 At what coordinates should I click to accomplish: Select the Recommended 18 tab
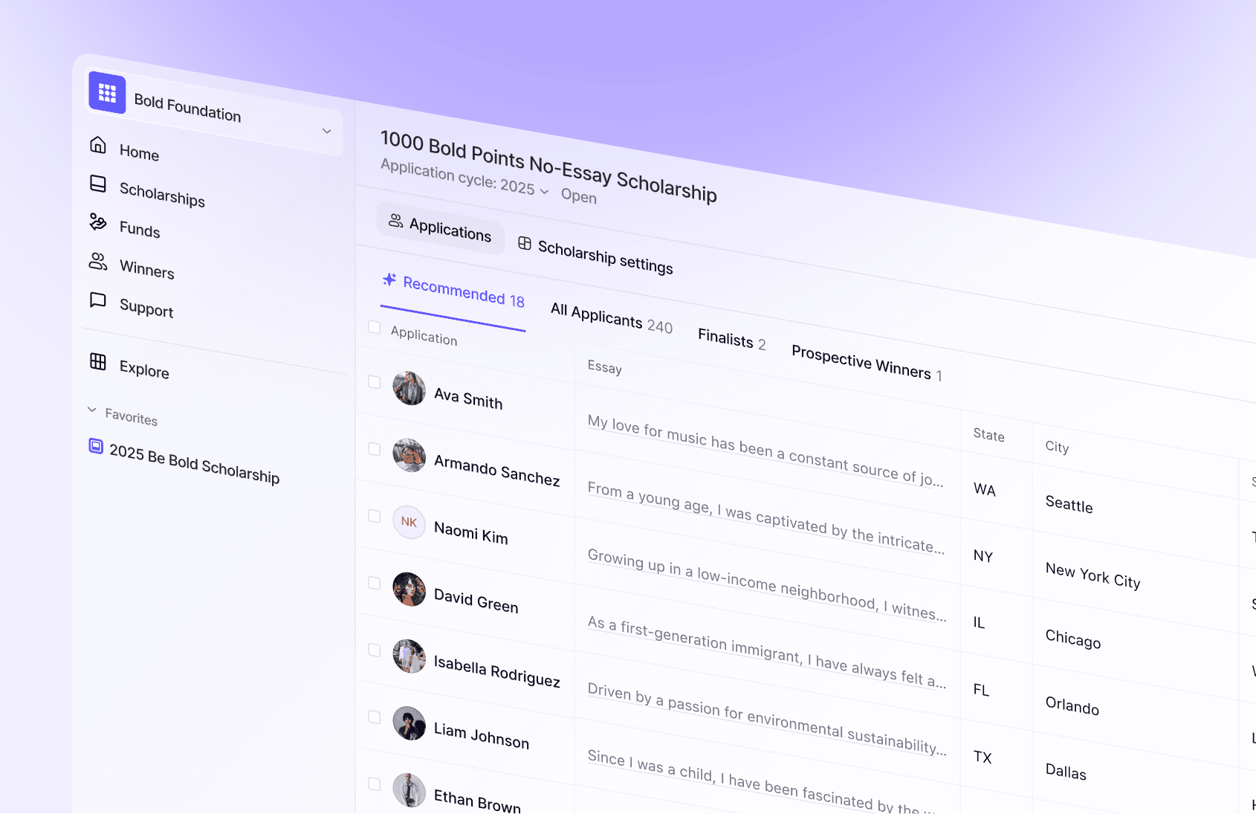point(453,291)
